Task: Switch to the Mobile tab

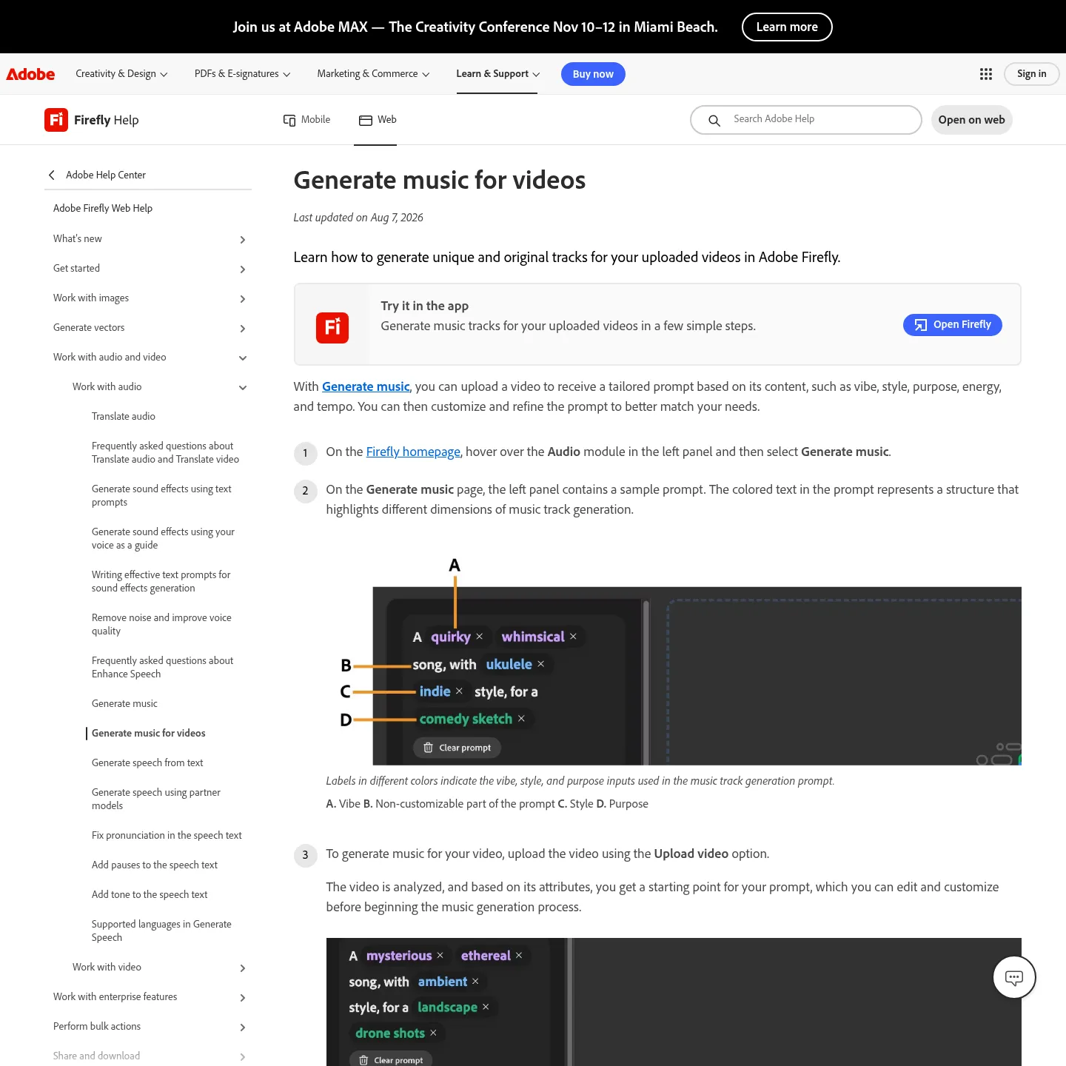Action: (306, 120)
